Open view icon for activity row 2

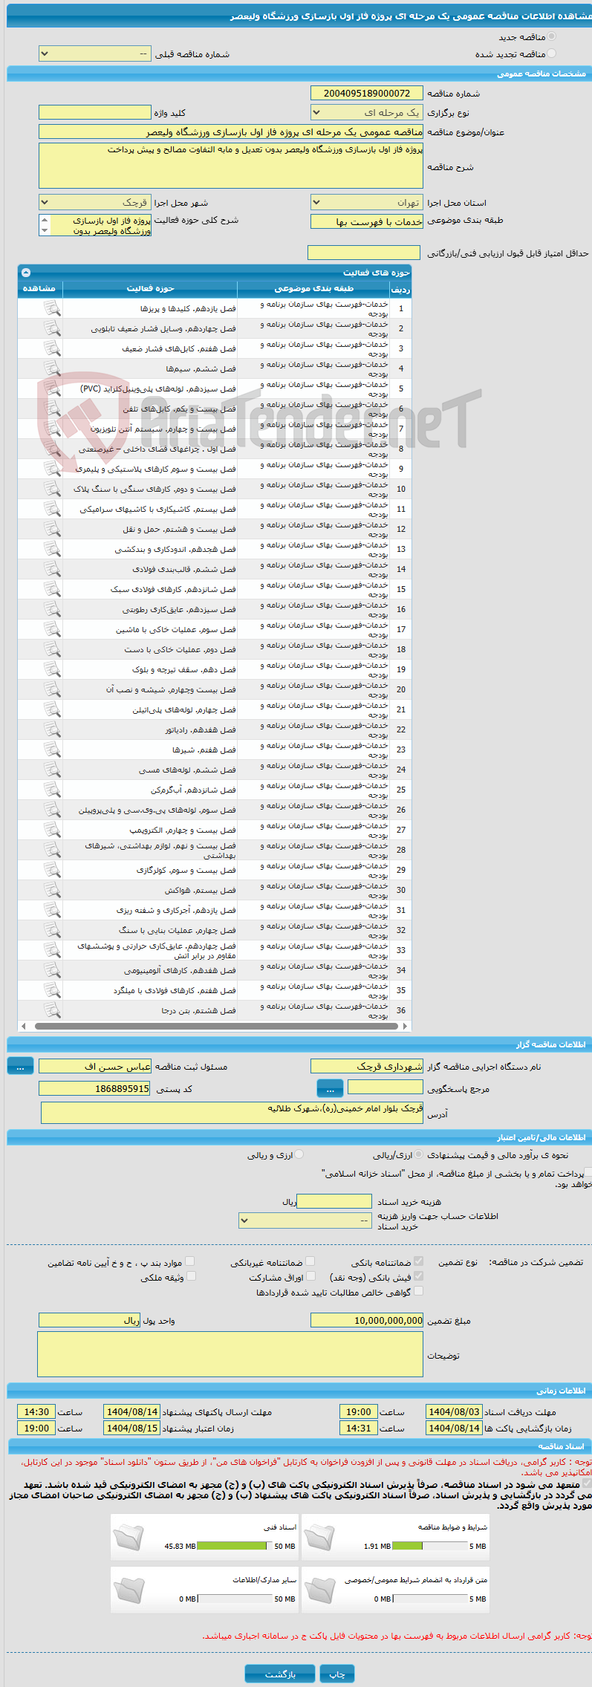(x=52, y=328)
